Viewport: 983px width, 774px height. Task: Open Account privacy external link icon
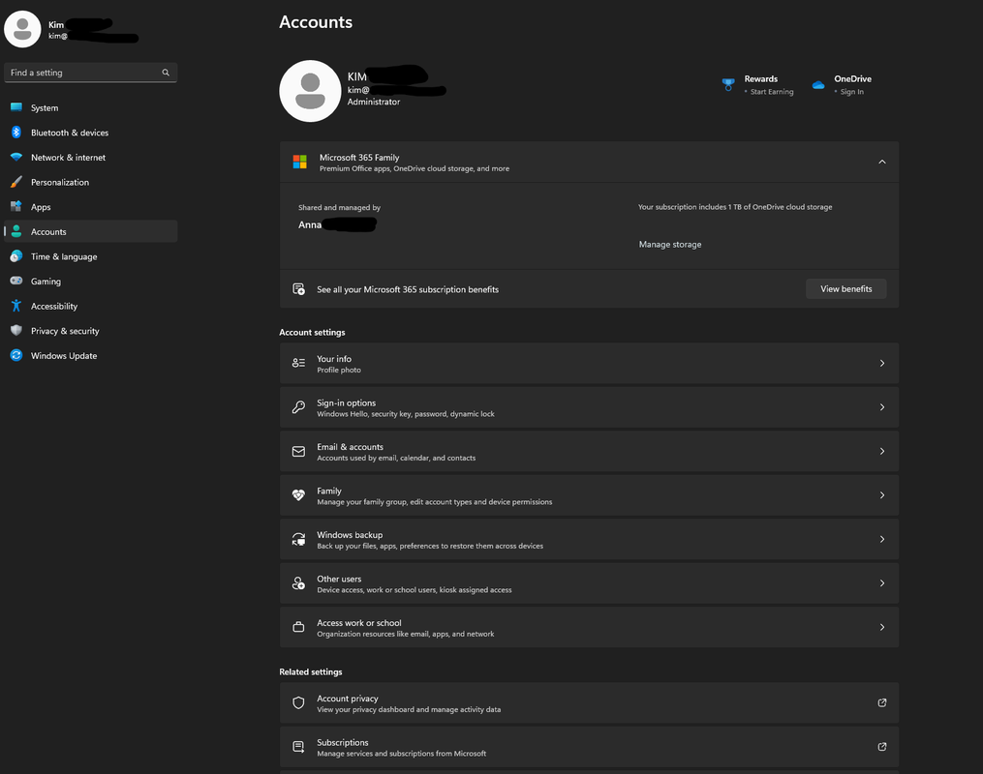tap(882, 702)
